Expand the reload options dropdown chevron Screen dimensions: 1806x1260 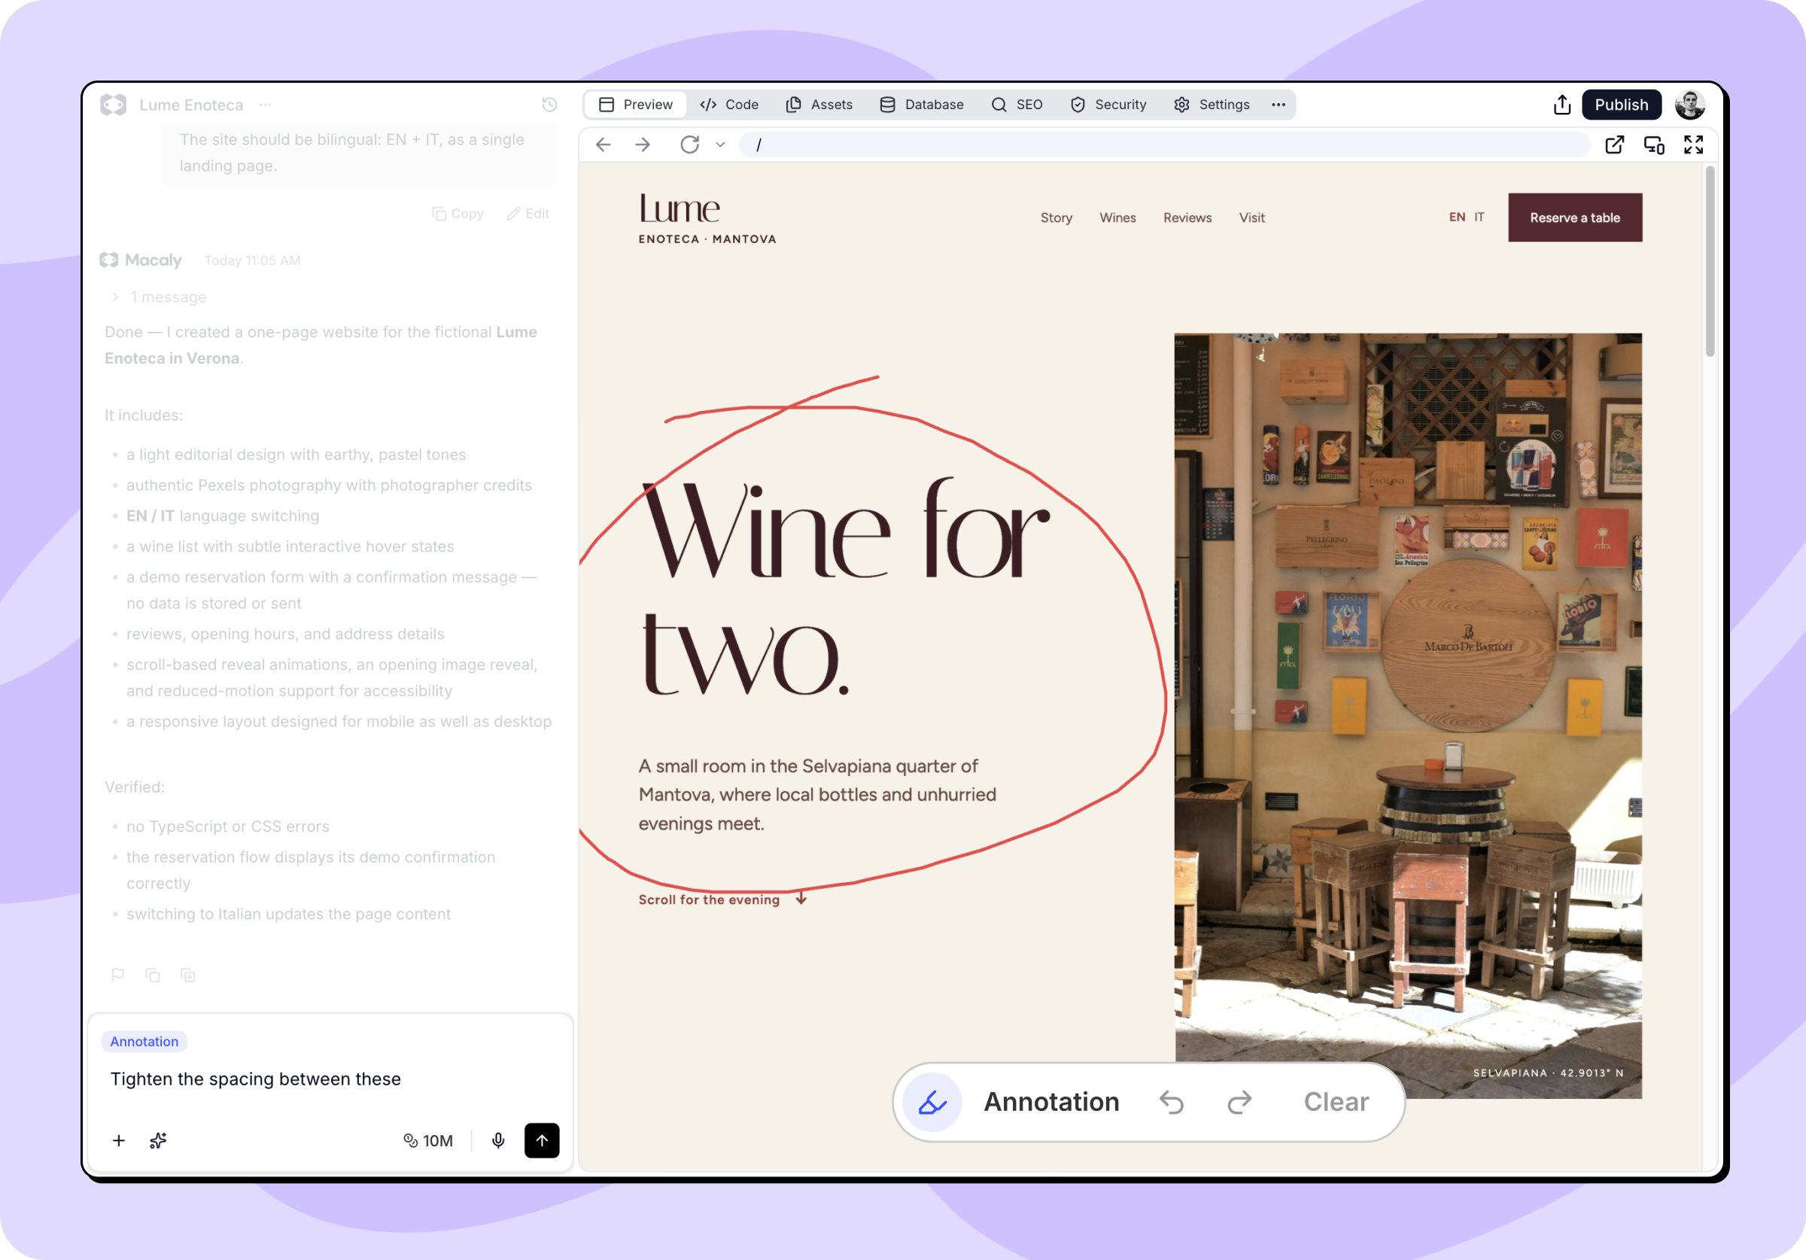(720, 145)
